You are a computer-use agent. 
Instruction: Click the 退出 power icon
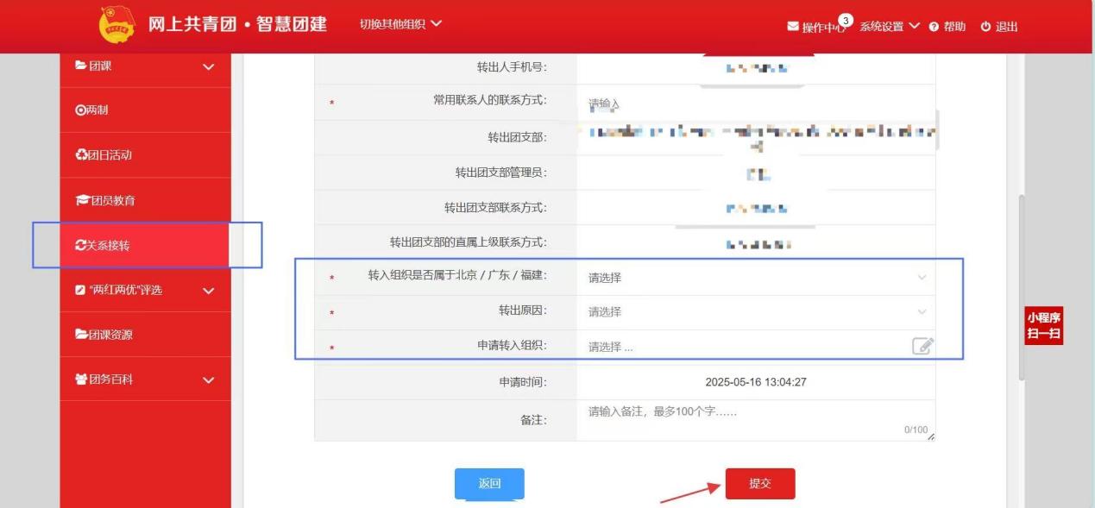985,27
